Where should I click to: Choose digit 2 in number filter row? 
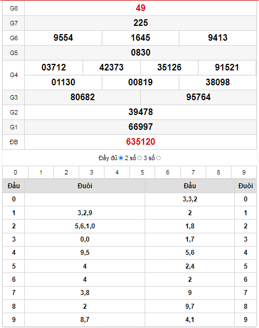67,172
